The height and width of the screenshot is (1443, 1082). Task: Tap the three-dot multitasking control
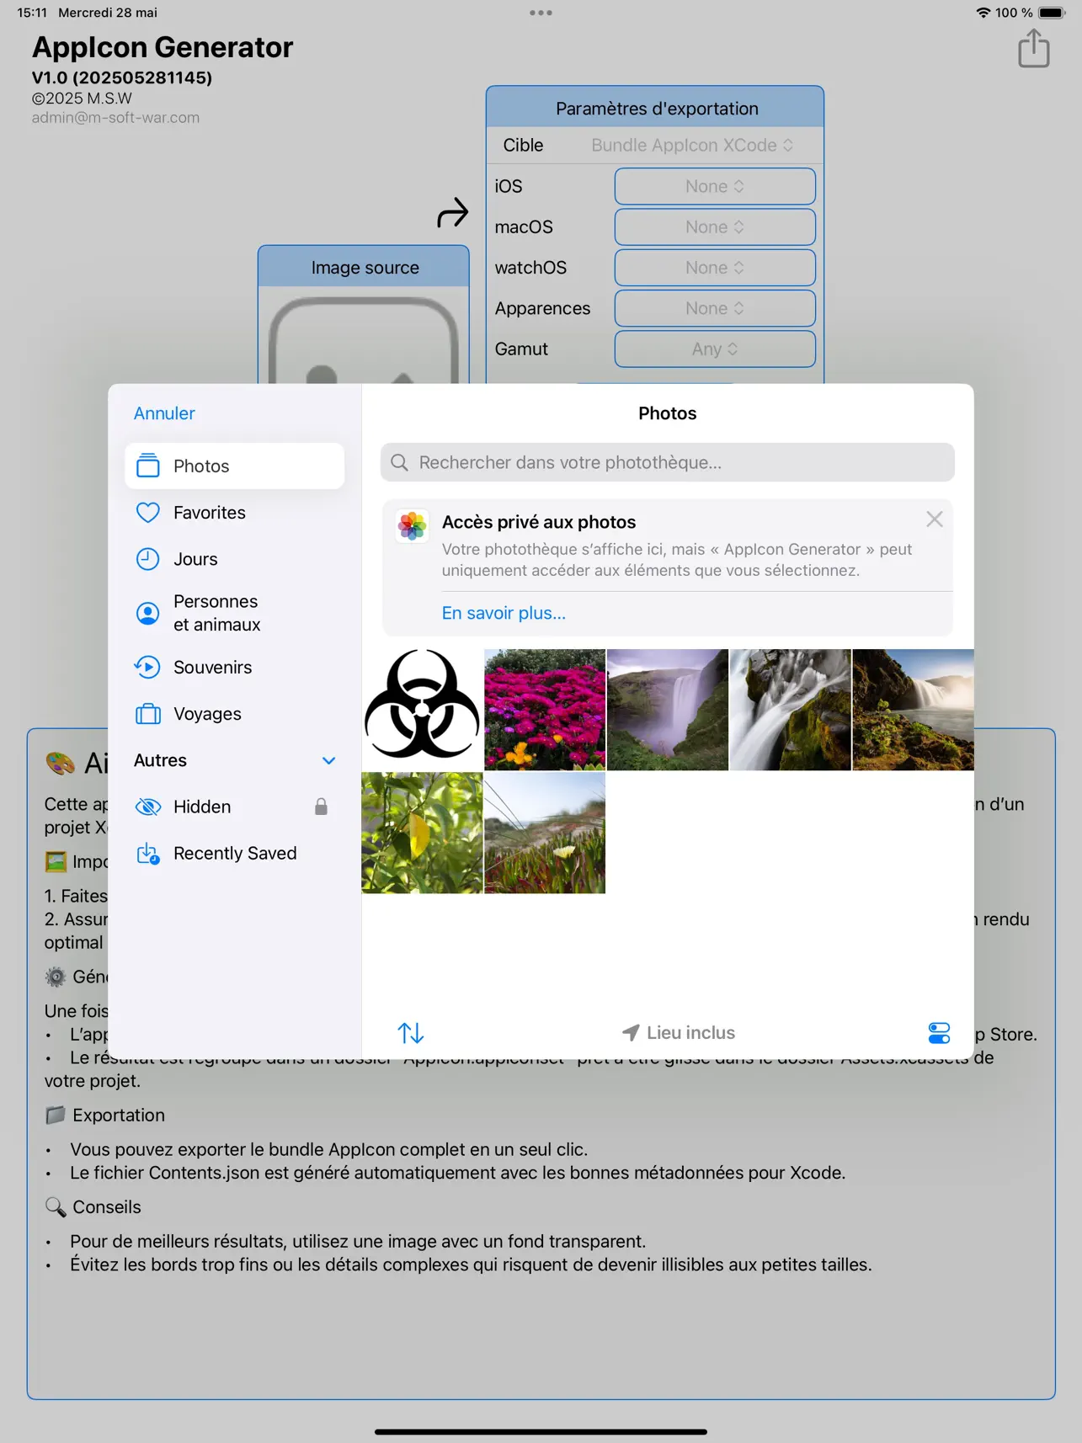pyautogui.click(x=541, y=13)
